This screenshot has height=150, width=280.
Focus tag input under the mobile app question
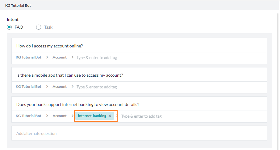coord(97,87)
